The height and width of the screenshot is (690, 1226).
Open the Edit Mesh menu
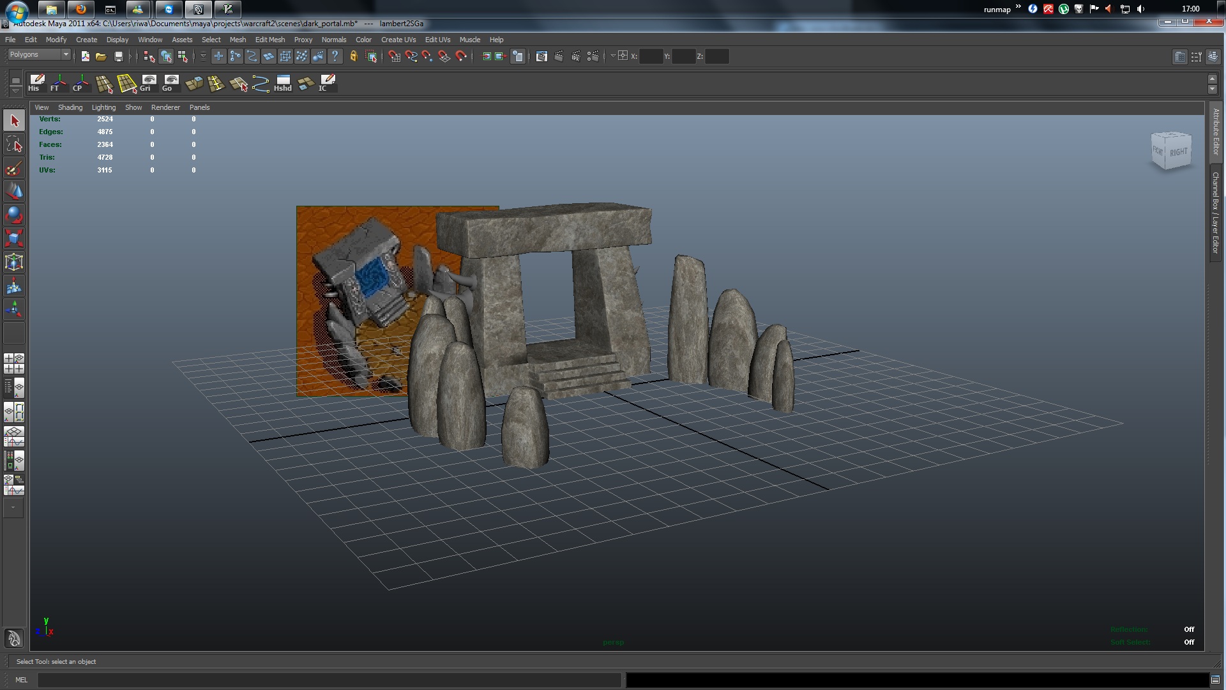[270, 40]
